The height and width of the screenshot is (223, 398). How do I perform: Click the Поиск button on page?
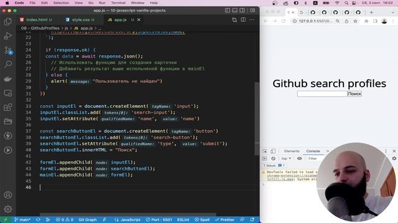(x=354, y=94)
